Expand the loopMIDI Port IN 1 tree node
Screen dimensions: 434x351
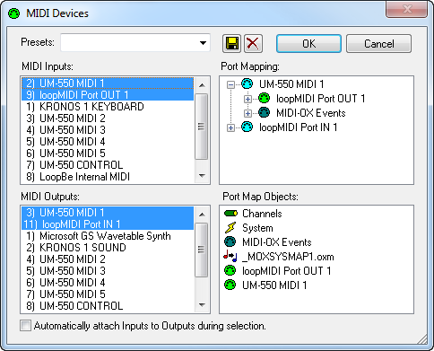(x=230, y=128)
